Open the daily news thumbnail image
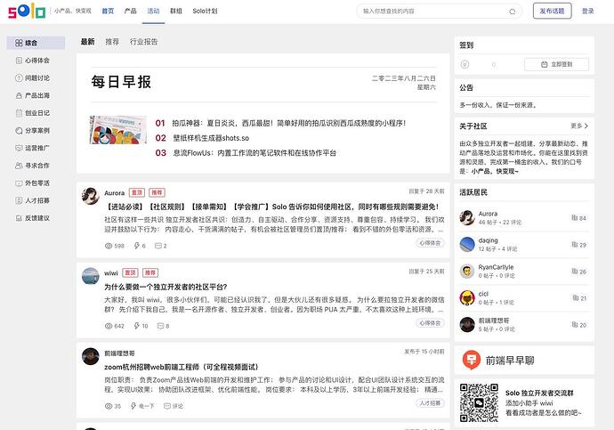Viewport: 614px width, 430px height. click(117, 129)
